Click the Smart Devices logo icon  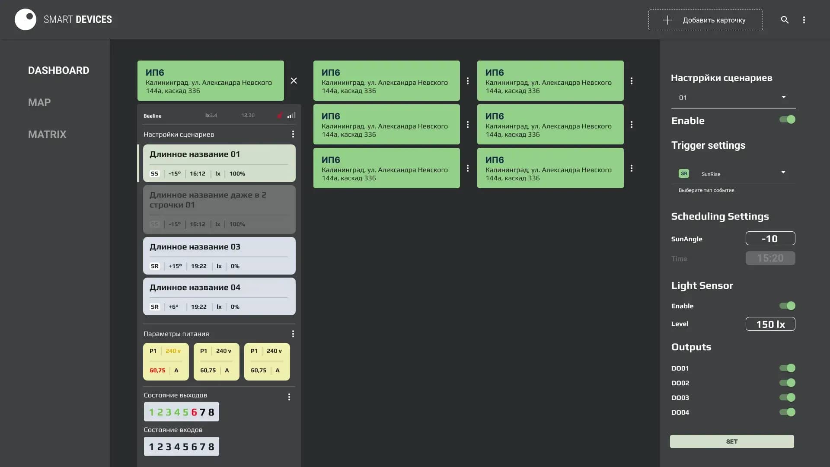(x=26, y=19)
